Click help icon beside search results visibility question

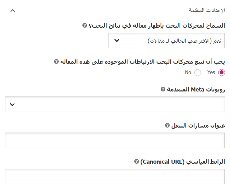85,26
